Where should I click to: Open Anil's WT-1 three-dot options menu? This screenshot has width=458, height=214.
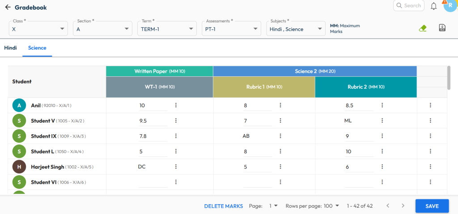176,105
